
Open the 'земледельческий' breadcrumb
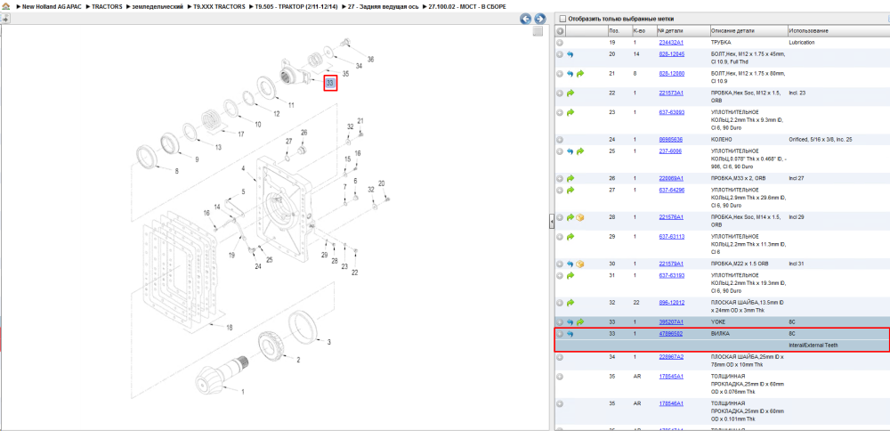click(x=158, y=6)
